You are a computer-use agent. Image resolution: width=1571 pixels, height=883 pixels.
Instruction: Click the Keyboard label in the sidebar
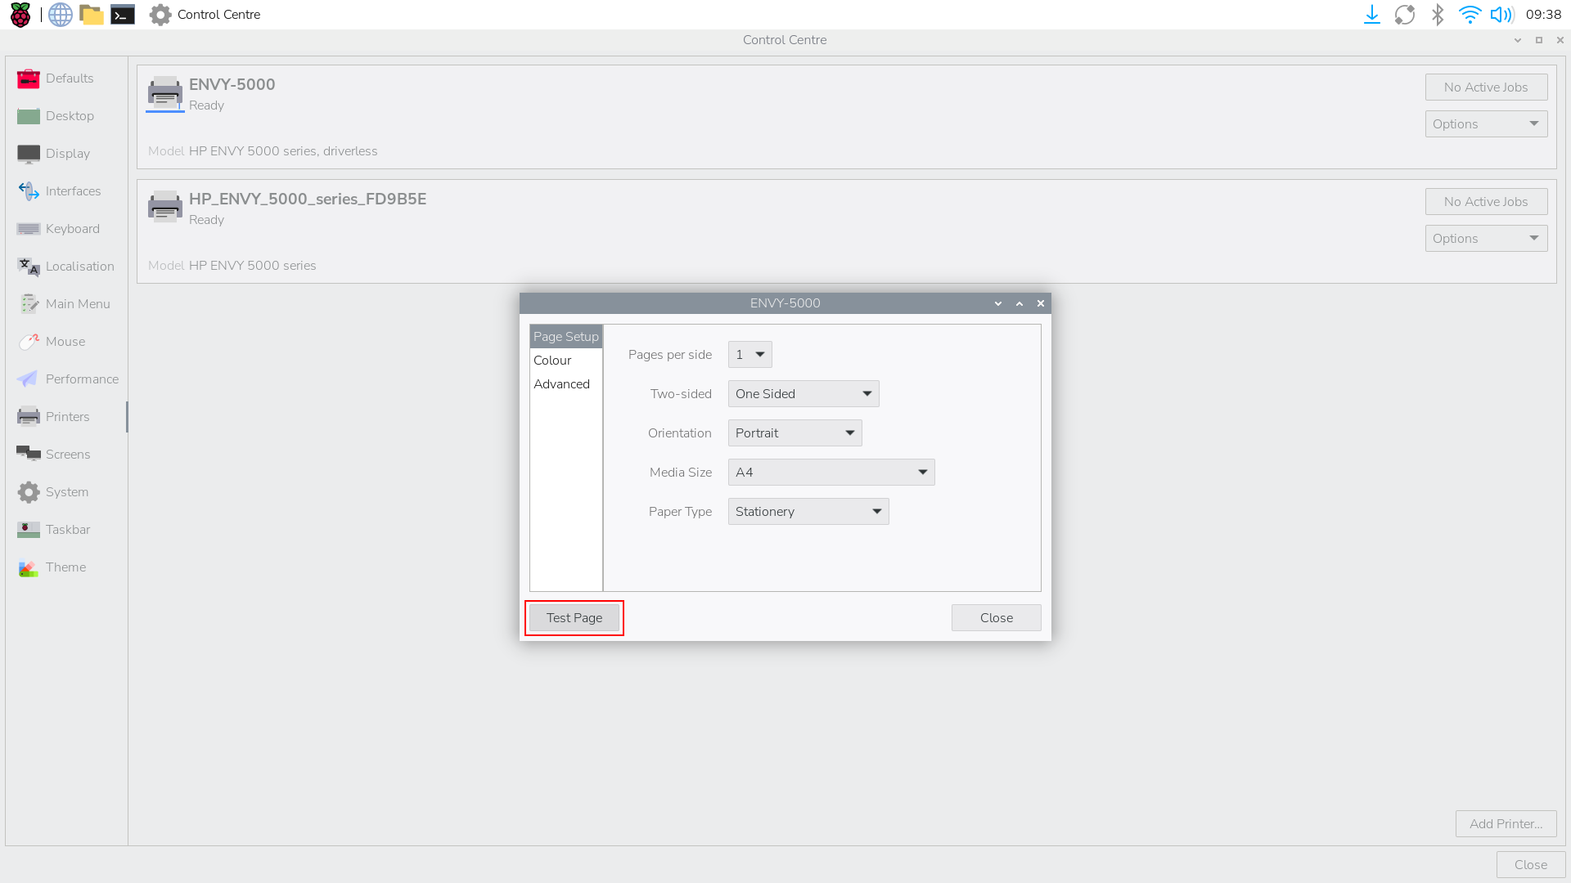(x=73, y=229)
